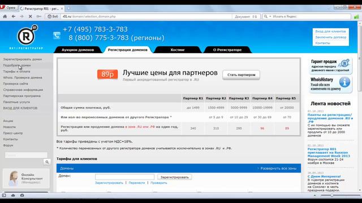Open Проверка сайта in sidebar

tap(15, 84)
